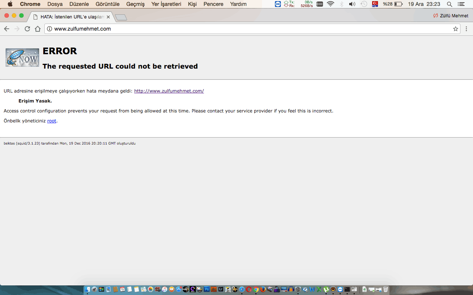This screenshot has width=473, height=295.
Task: Open the Geçmiş menu
Action: point(136,4)
